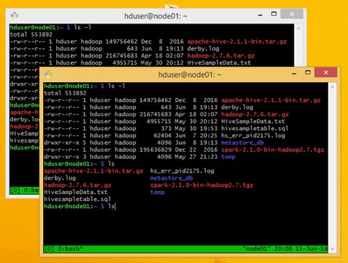This screenshot has width=348, height=263.
Task: Click hivesampletable.sql in the short ls output
Action: (x=77, y=199)
